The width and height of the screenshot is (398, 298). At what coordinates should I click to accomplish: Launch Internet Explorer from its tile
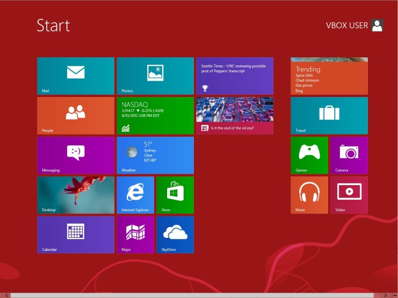point(135,195)
